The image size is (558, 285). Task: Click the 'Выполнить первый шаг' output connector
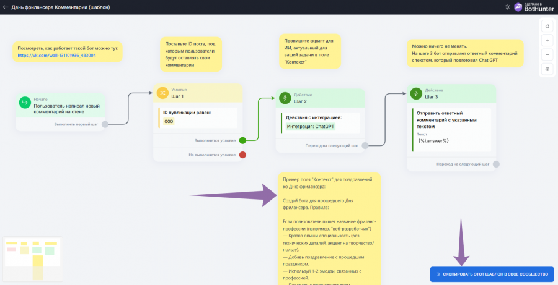click(x=105, y=125)
